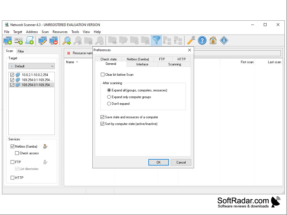The width and height of the screenshot is (287, 215).
Task: Click the Add list from file icon
Action: (x=29, y=41)
